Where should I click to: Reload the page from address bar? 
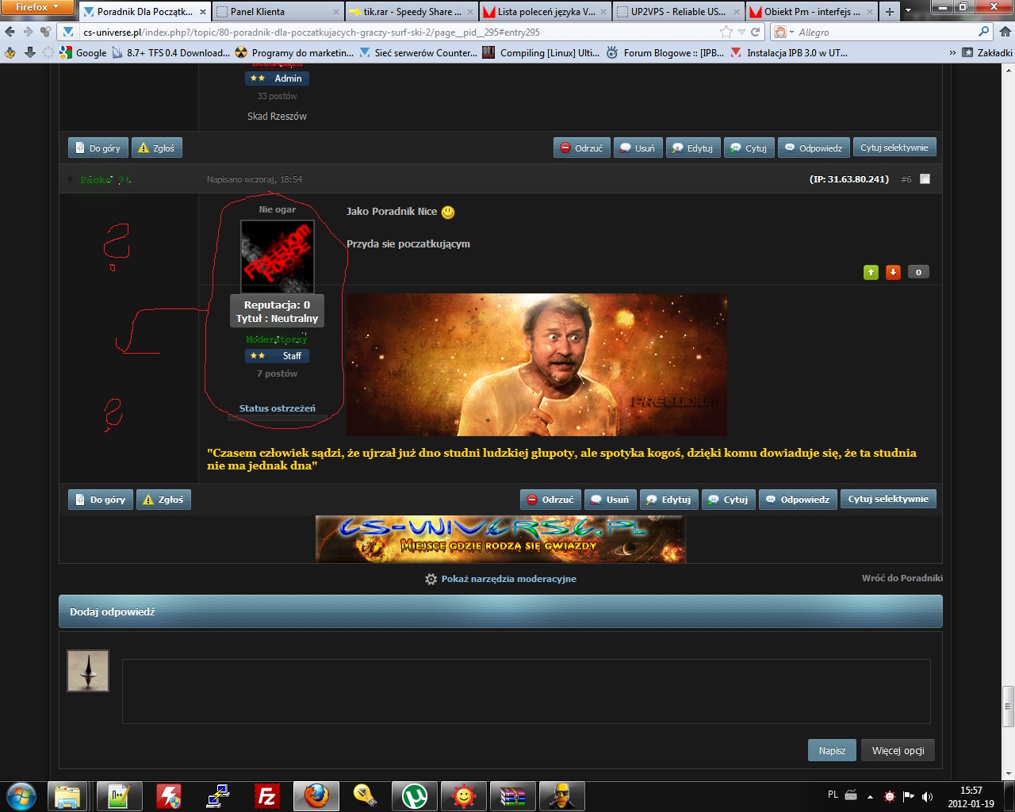[756, 32]
